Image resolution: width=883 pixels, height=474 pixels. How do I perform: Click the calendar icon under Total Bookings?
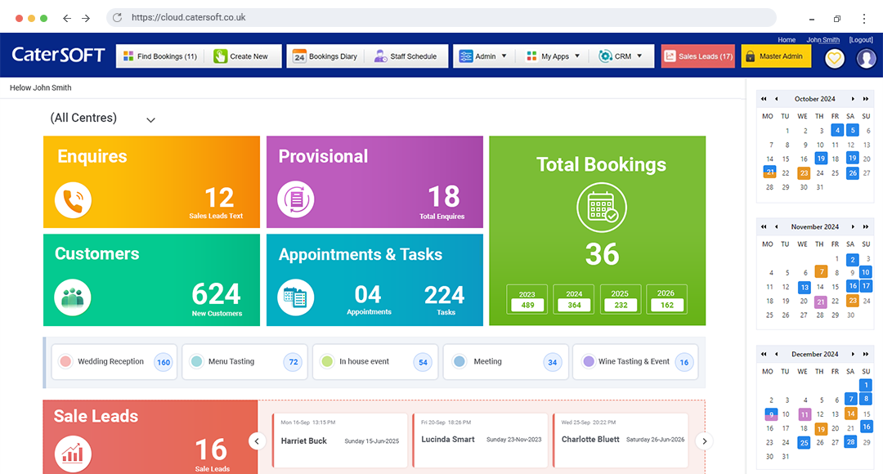(x=603, y=208)
